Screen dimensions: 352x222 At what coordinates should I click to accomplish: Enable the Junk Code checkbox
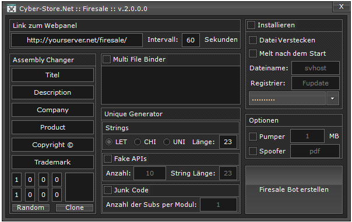click(x=108, y=190)
